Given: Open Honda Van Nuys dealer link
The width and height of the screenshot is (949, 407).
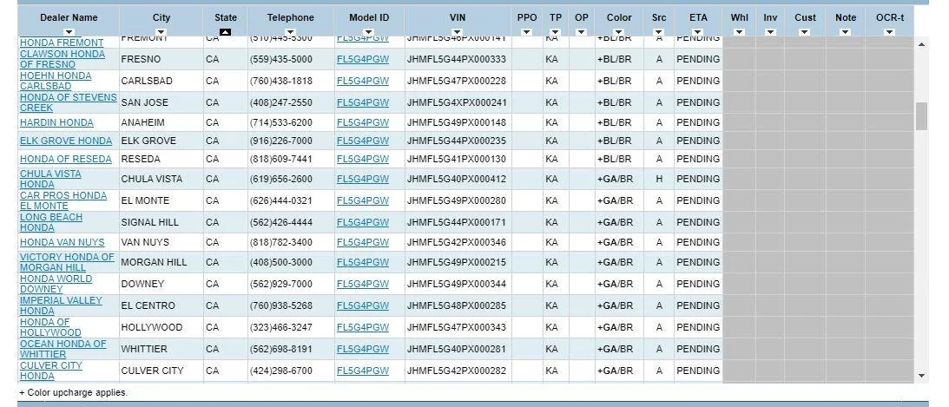Looking at the screenshot, I should pos(63,242).
